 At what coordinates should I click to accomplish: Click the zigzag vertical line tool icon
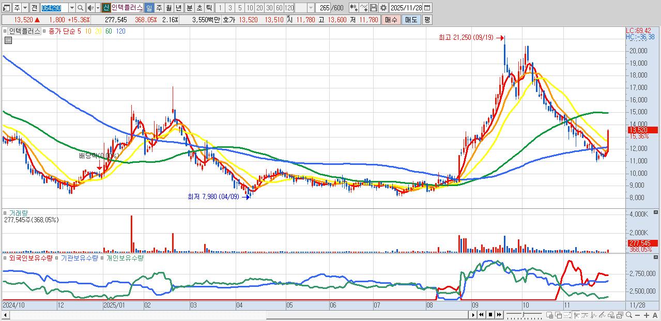594,315
